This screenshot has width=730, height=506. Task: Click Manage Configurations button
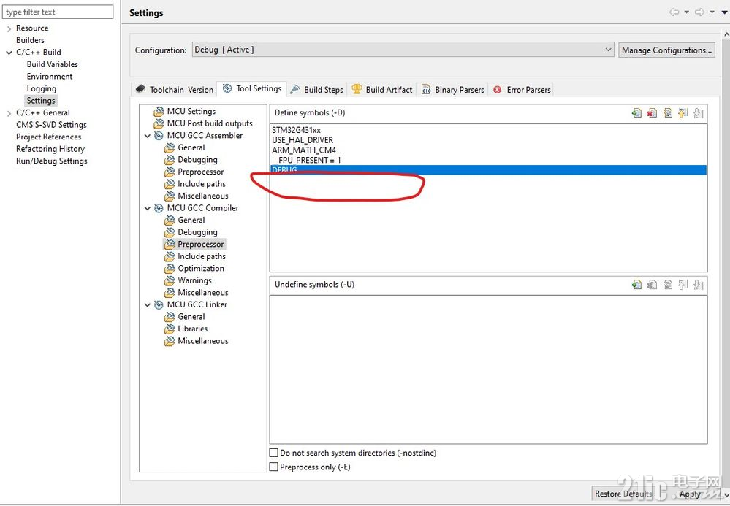pyautogui.click(x=666, y=50)
